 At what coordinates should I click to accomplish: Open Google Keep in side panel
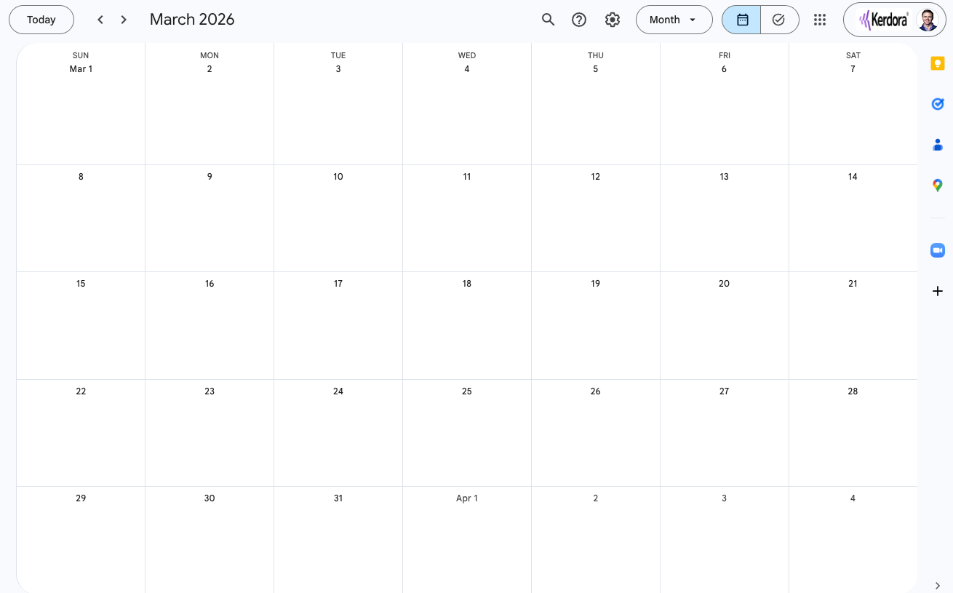click(x=938, y=63)
